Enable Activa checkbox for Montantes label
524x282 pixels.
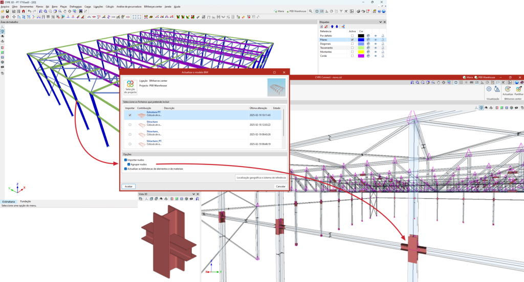352,52
